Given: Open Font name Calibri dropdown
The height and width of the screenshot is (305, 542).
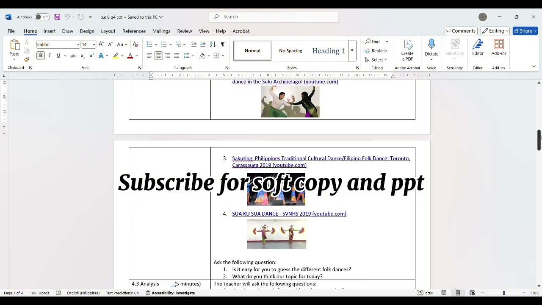Looking at the screenshot, I should [x=78, y=44].
